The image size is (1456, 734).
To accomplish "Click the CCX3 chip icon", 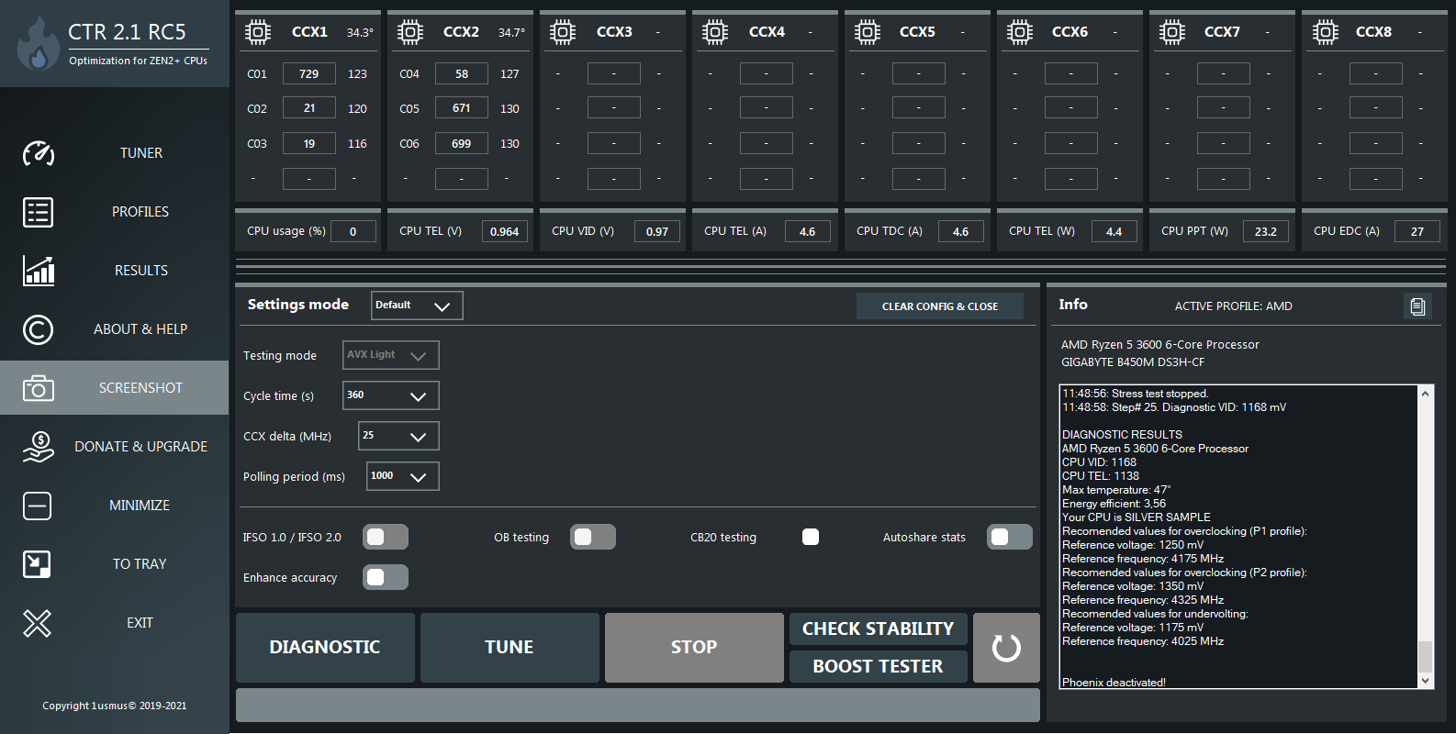I will [x=563, y=33].
